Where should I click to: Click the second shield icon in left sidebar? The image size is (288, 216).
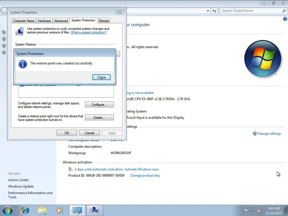pyautogui.click(x=4, y=39)
